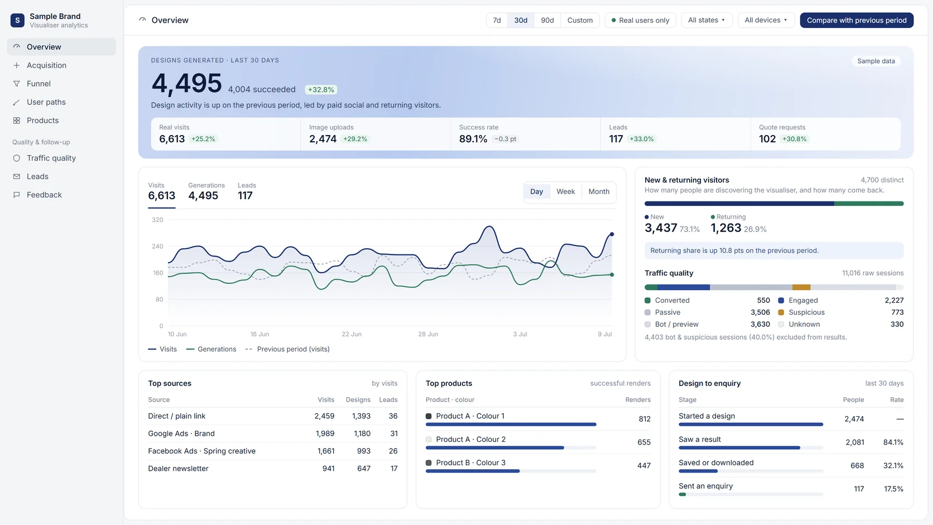This screenshot has height=525, width=933.
Task: Click the Feedback chat icon
Action: pyautogui.click(x=17, y=195)
